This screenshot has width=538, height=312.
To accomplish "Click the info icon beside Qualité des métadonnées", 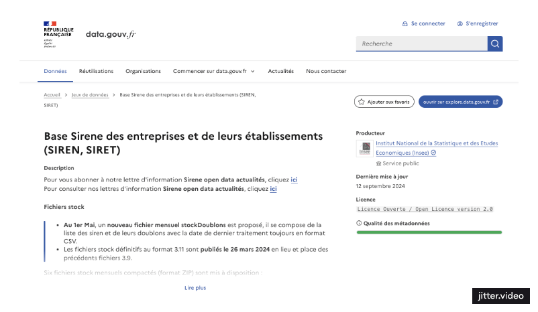I will (359, 224).
